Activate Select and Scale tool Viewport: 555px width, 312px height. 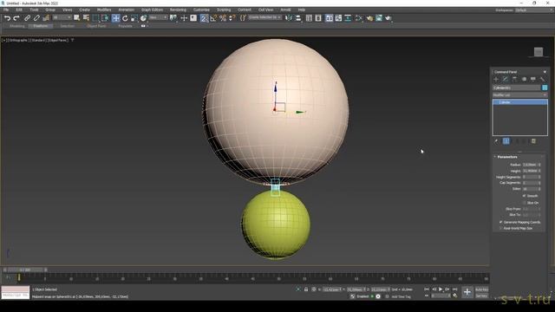[x=134, y=18]
